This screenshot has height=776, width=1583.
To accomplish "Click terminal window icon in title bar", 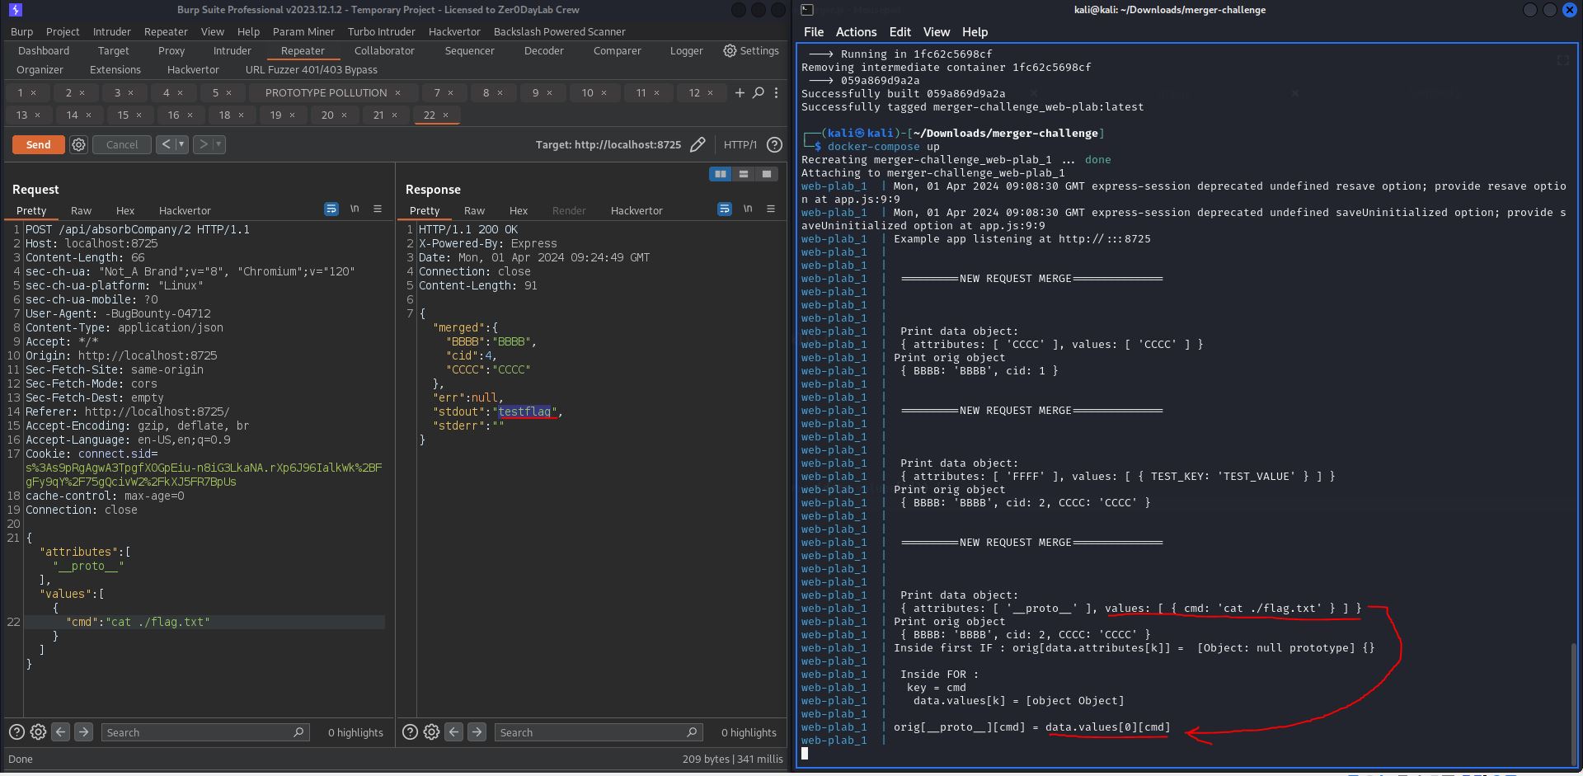I will [x=807, y=10].
